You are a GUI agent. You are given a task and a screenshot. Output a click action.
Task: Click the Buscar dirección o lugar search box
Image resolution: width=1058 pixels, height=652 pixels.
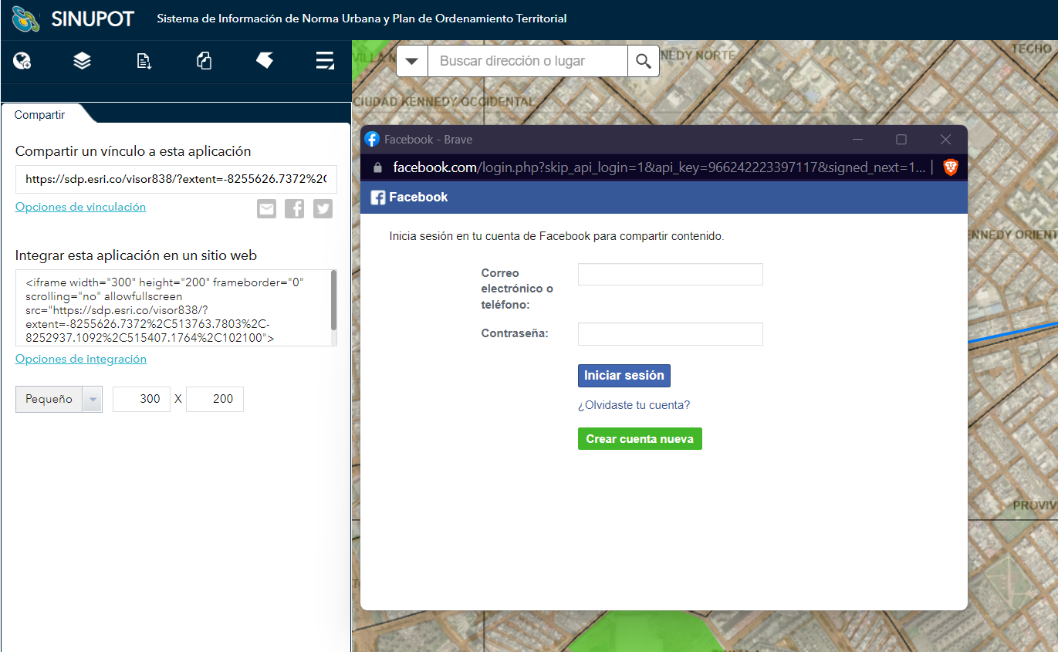tap(528, 61)
